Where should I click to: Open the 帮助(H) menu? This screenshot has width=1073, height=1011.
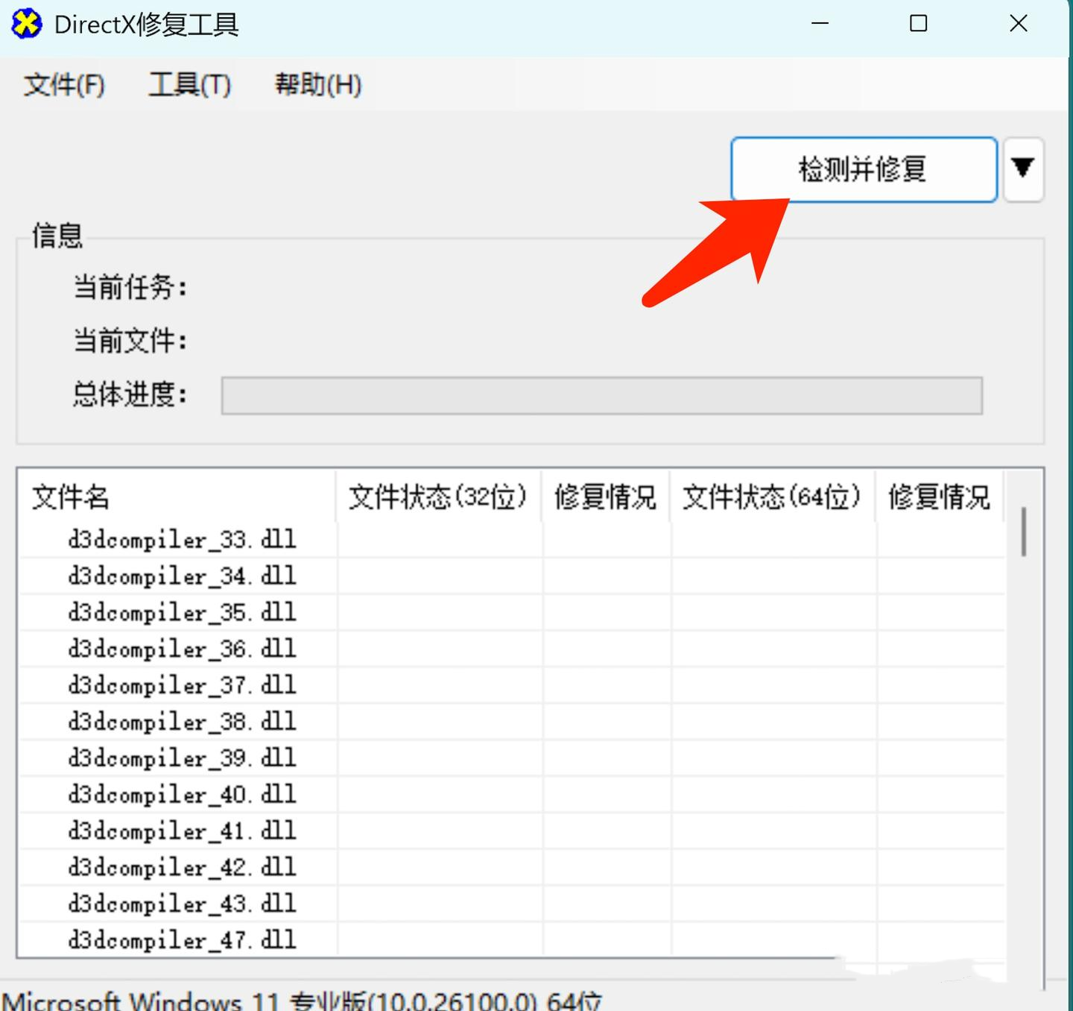[x=318, y=85]
